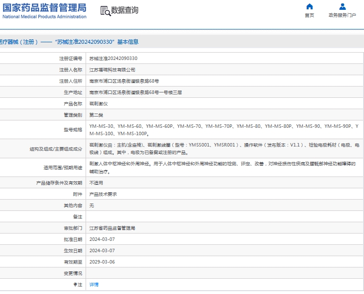Select intended use text starting 刺激人体中枢神经
This screenshot has height=294, width=364.
(222, 168)
